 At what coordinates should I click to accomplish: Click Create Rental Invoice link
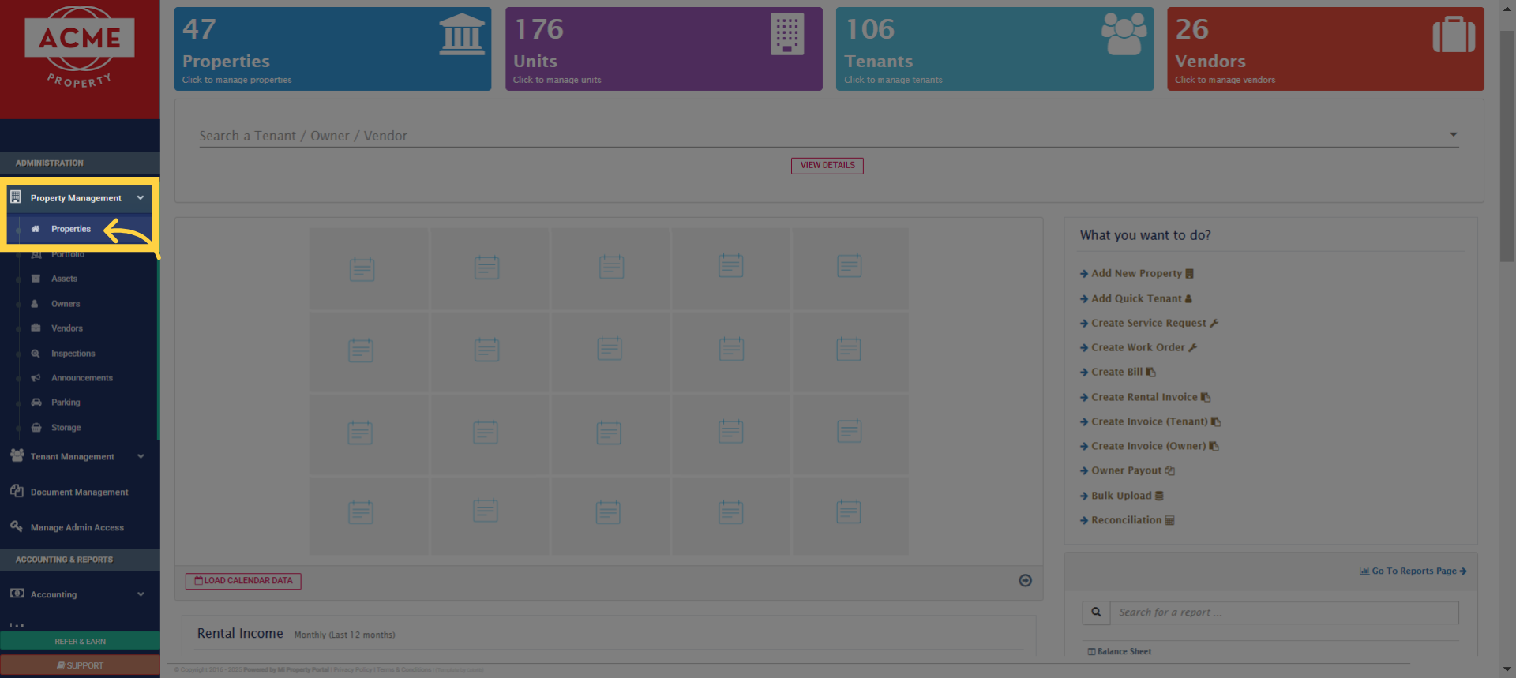coord(1145,397)
